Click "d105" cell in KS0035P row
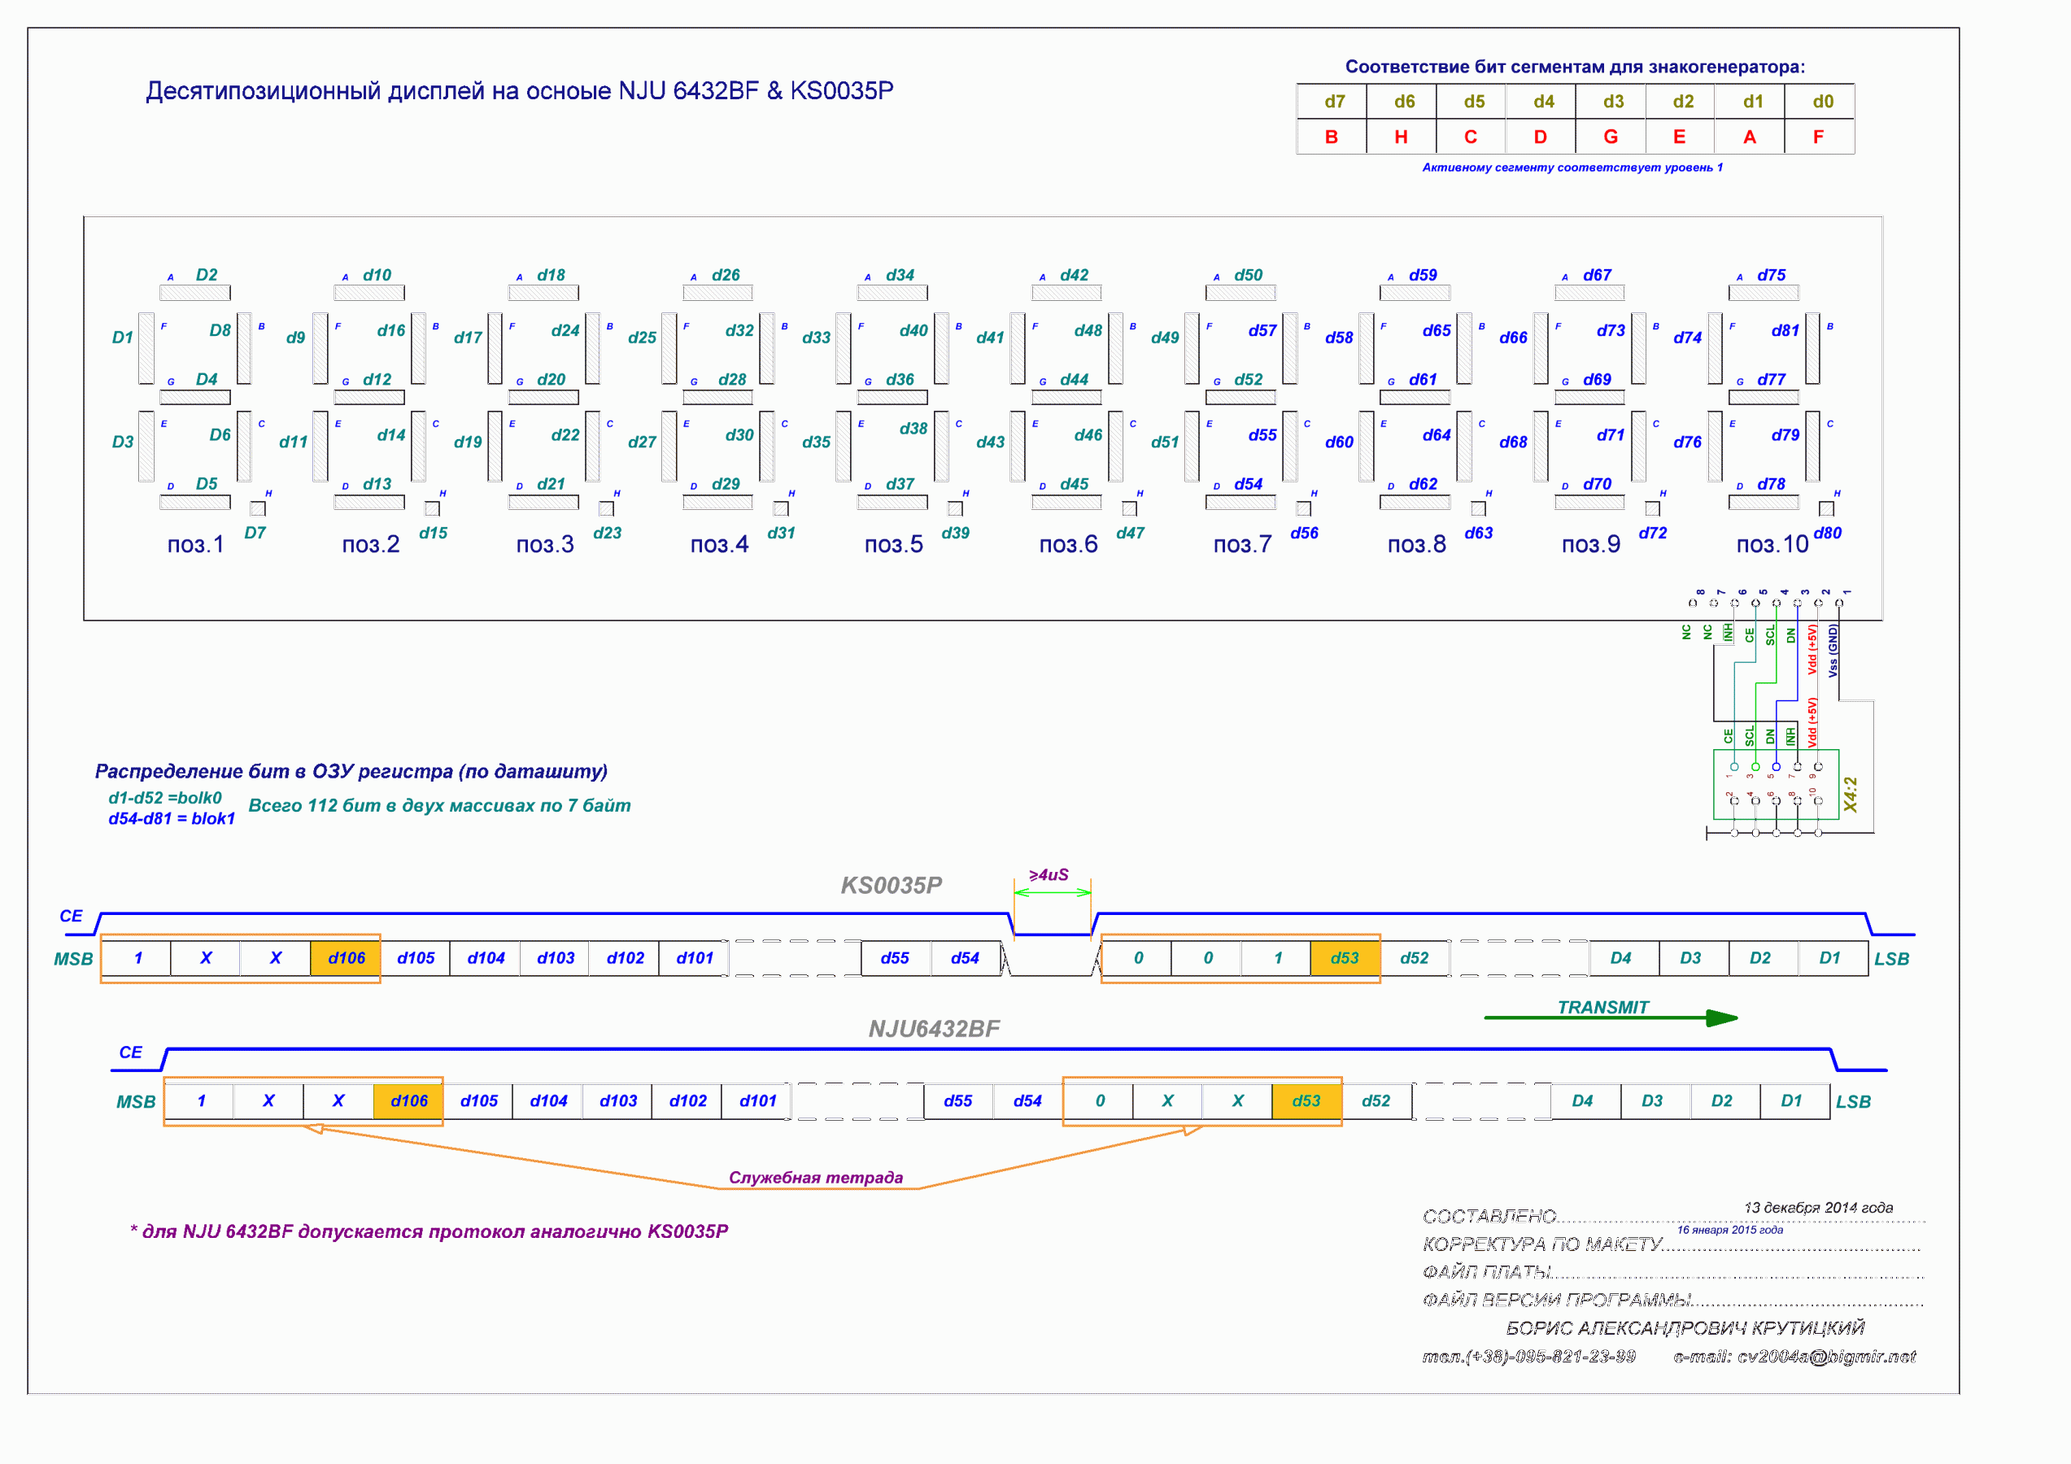Image resolution: width=2071 pixels, height=1464 pixels. point(416,958)
